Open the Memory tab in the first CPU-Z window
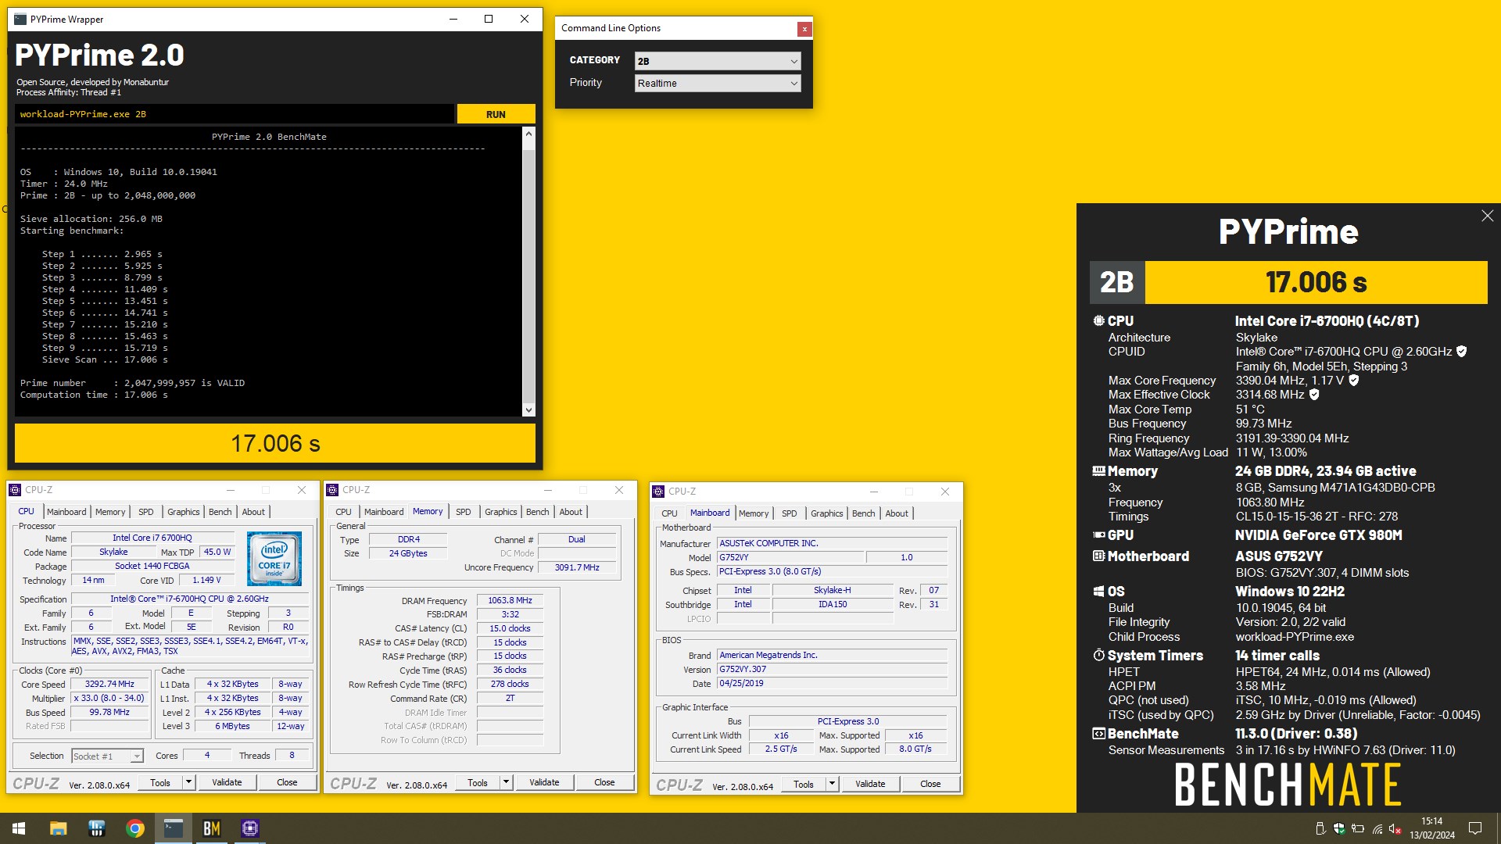Image resolution: width=1501 pixels, height=844 pixels. [x=110, y=512]
